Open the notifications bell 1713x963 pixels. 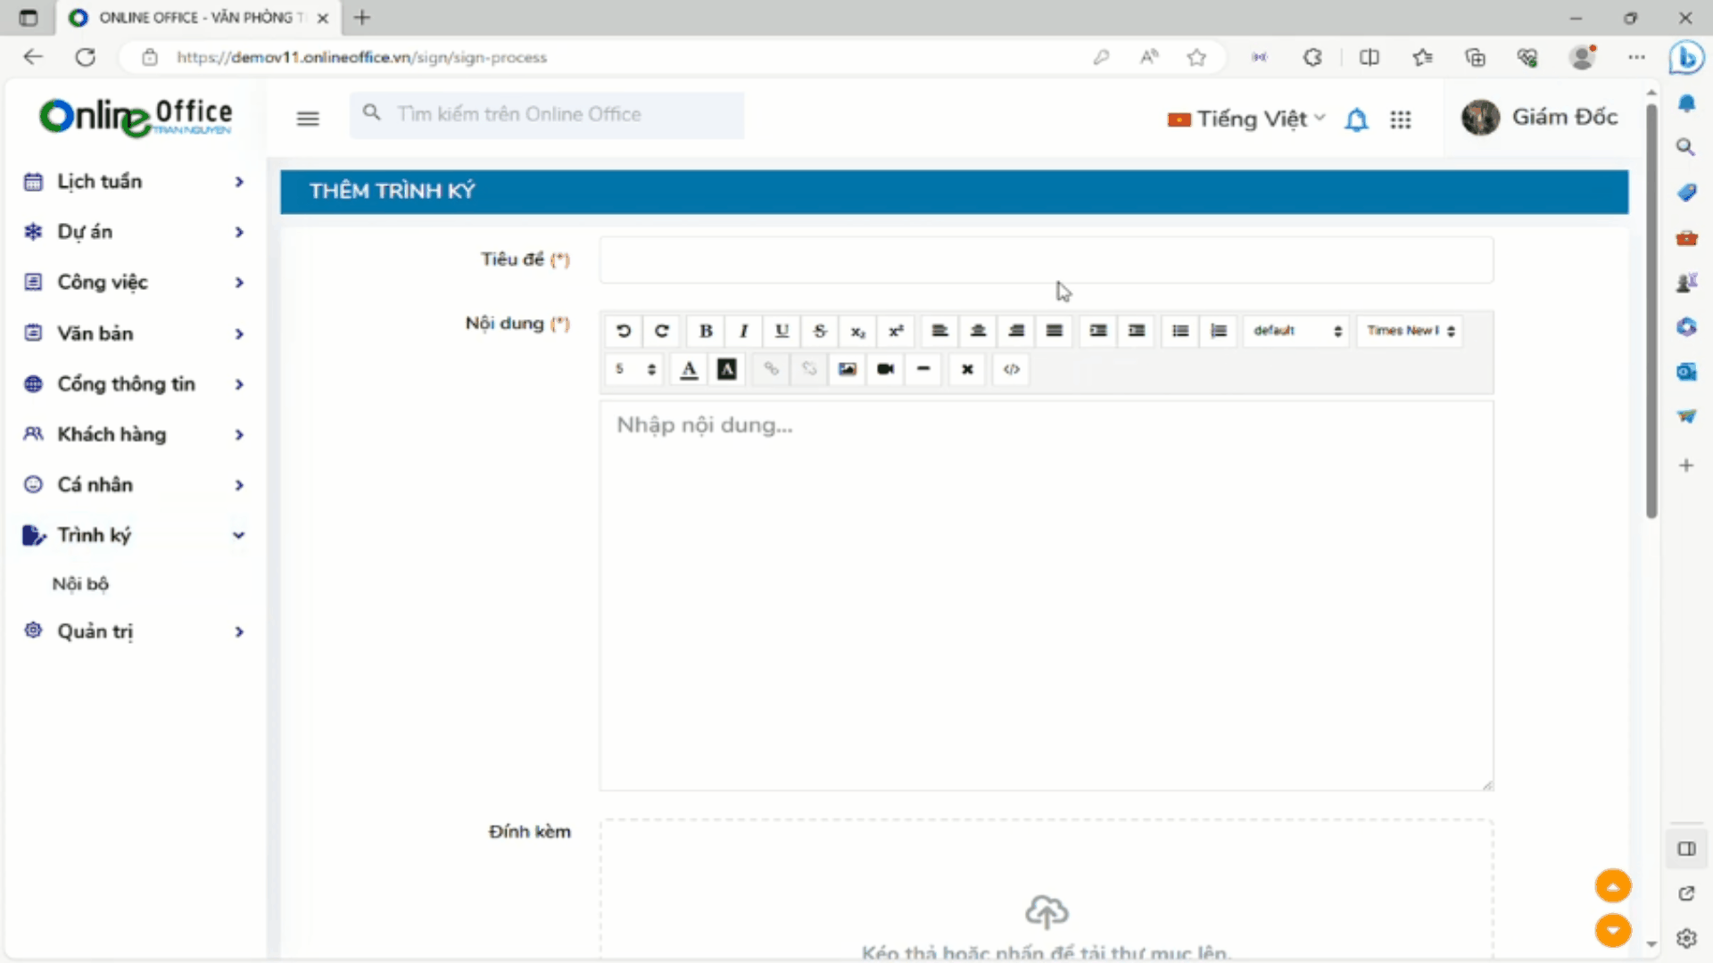[1356, 119]
